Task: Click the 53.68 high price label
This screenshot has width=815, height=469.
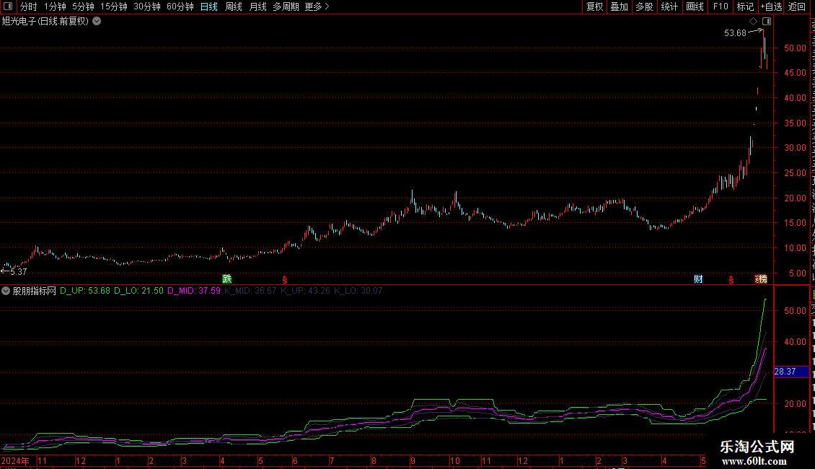Action: 735,33
